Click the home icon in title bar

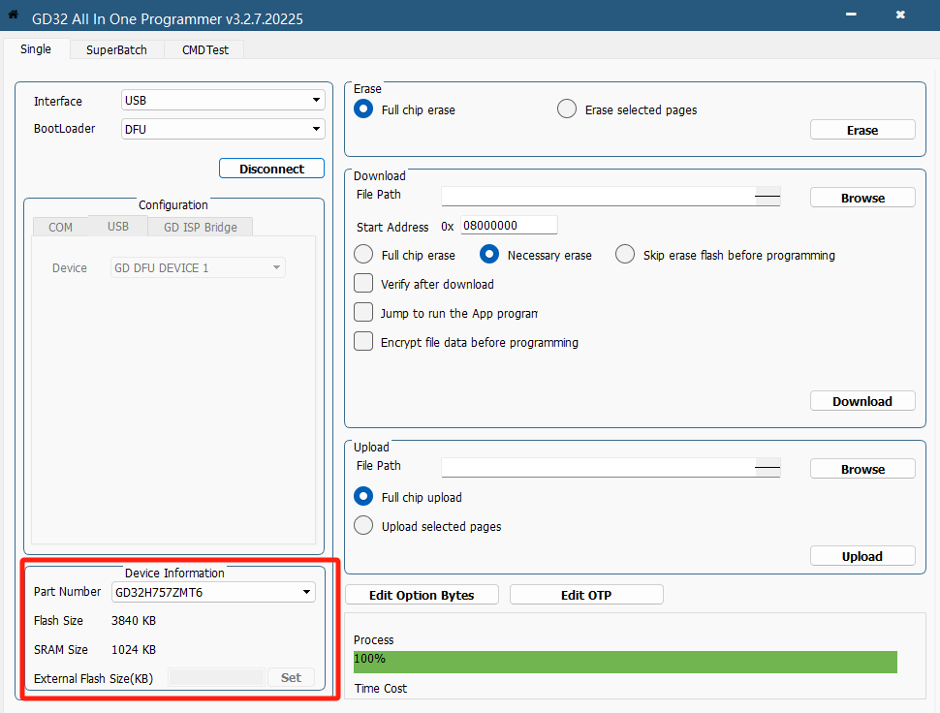click(x=13, y=15)
